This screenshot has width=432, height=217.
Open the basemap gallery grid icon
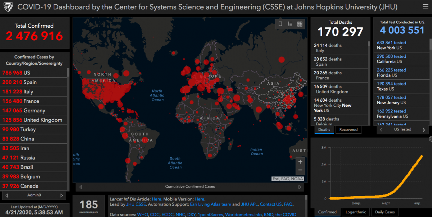(x=300, y=24)
